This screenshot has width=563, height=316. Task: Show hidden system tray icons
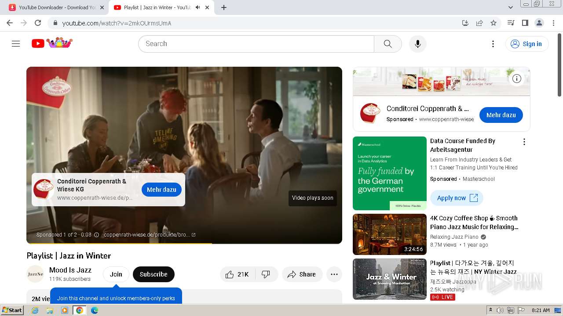(x=490, y=310)
